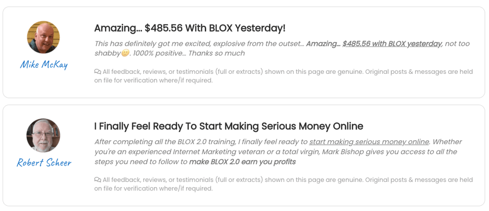Click the Mike McKay name signature
Screen dimensions: 489x211
point(44,65)
